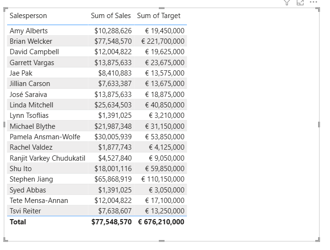Sort by the Sum of Target header

click(x=159, y=16)
